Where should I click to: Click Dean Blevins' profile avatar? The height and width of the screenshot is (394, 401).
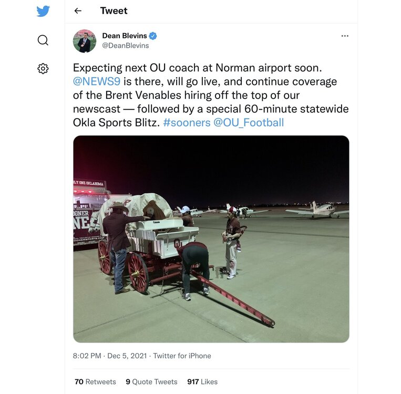click(x=84, y=41)
